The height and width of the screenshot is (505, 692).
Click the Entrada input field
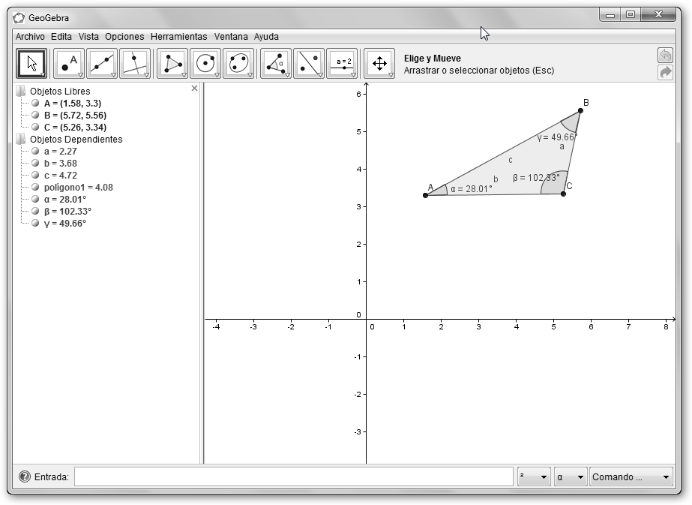[293, 477]
